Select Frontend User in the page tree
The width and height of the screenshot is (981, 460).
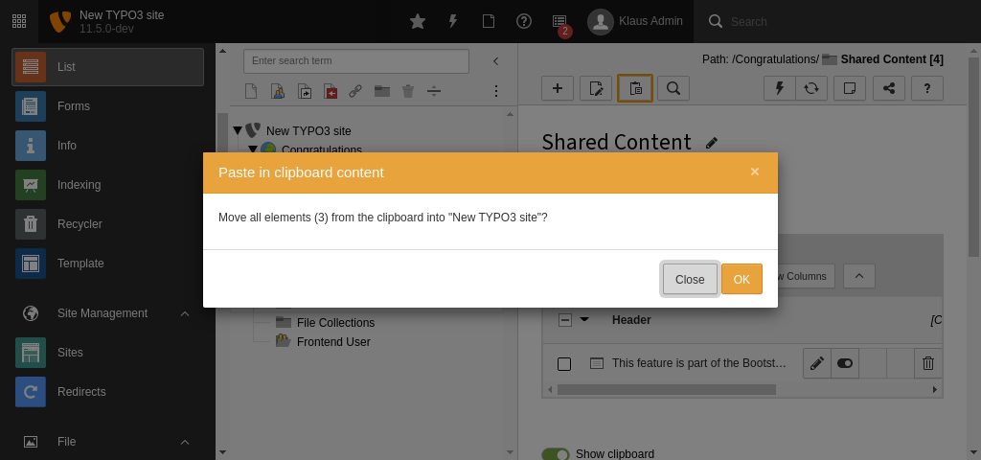click(333, 342)
